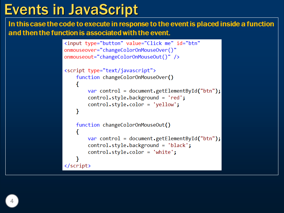Click the onmouseover="changeColorOnMouseOver()" attribute line

coord(120,50)
